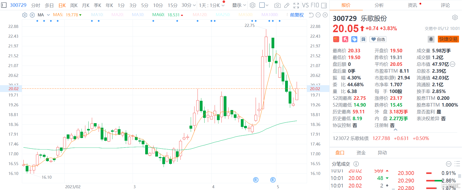Open the 资金 tab
462x190 pixels.
coord(361,153)
